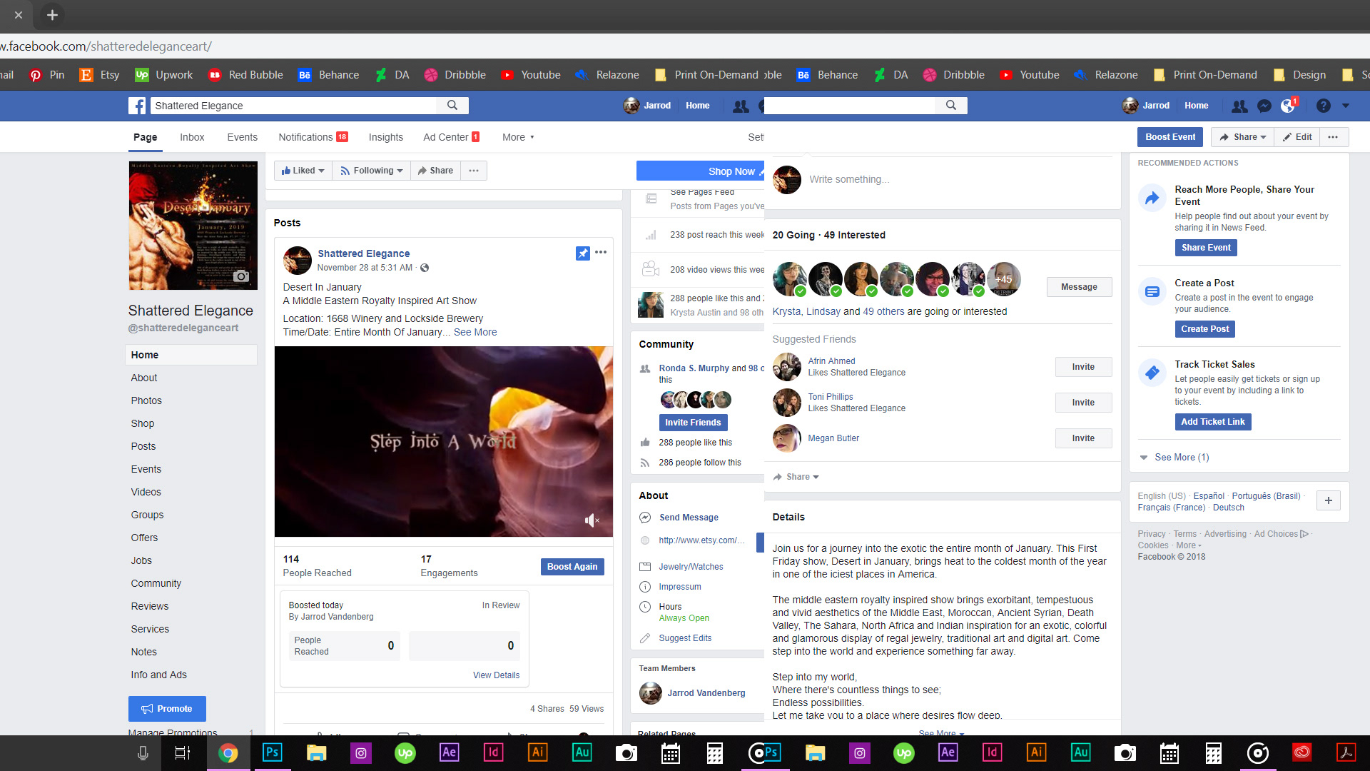Open notifications globe with red badge
Screen dimensions: 1370x771
coord(1289,106)
